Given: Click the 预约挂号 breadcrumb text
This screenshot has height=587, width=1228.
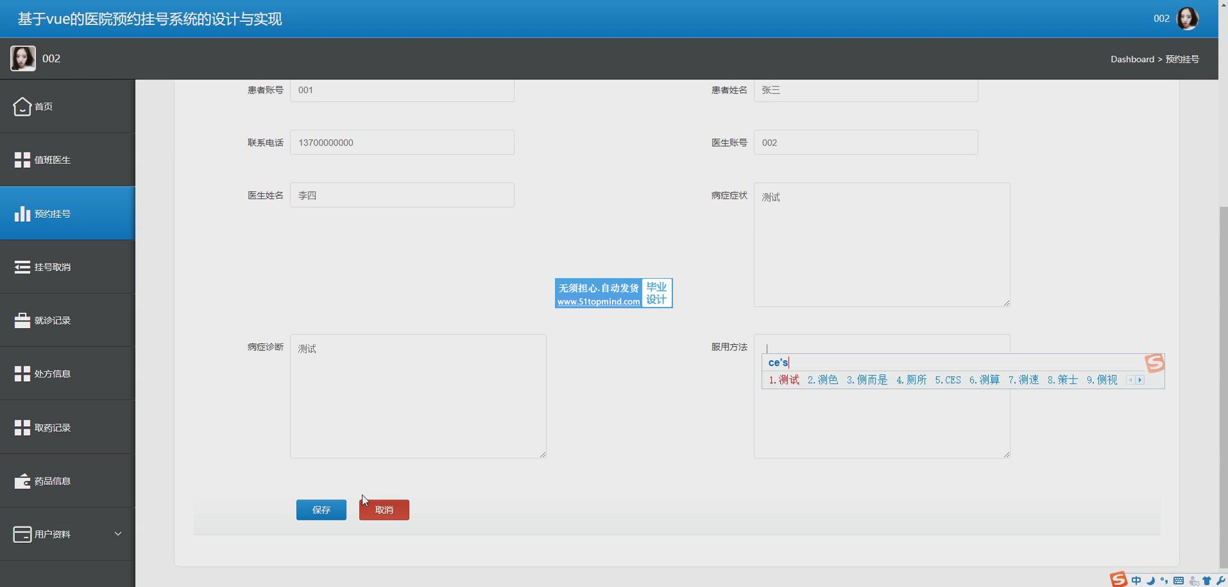Looking at the screenshot, I should tap(1182, 59).
